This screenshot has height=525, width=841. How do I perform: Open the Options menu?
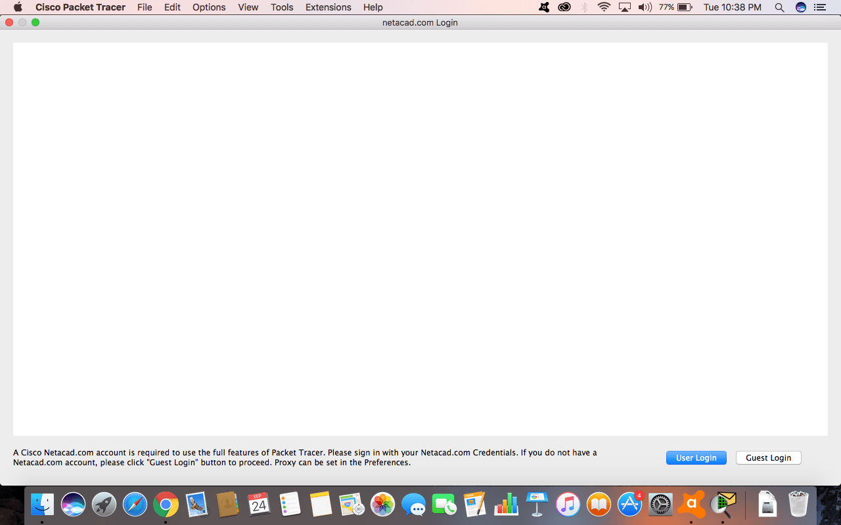pyautogui.click(x=209, y=7)
